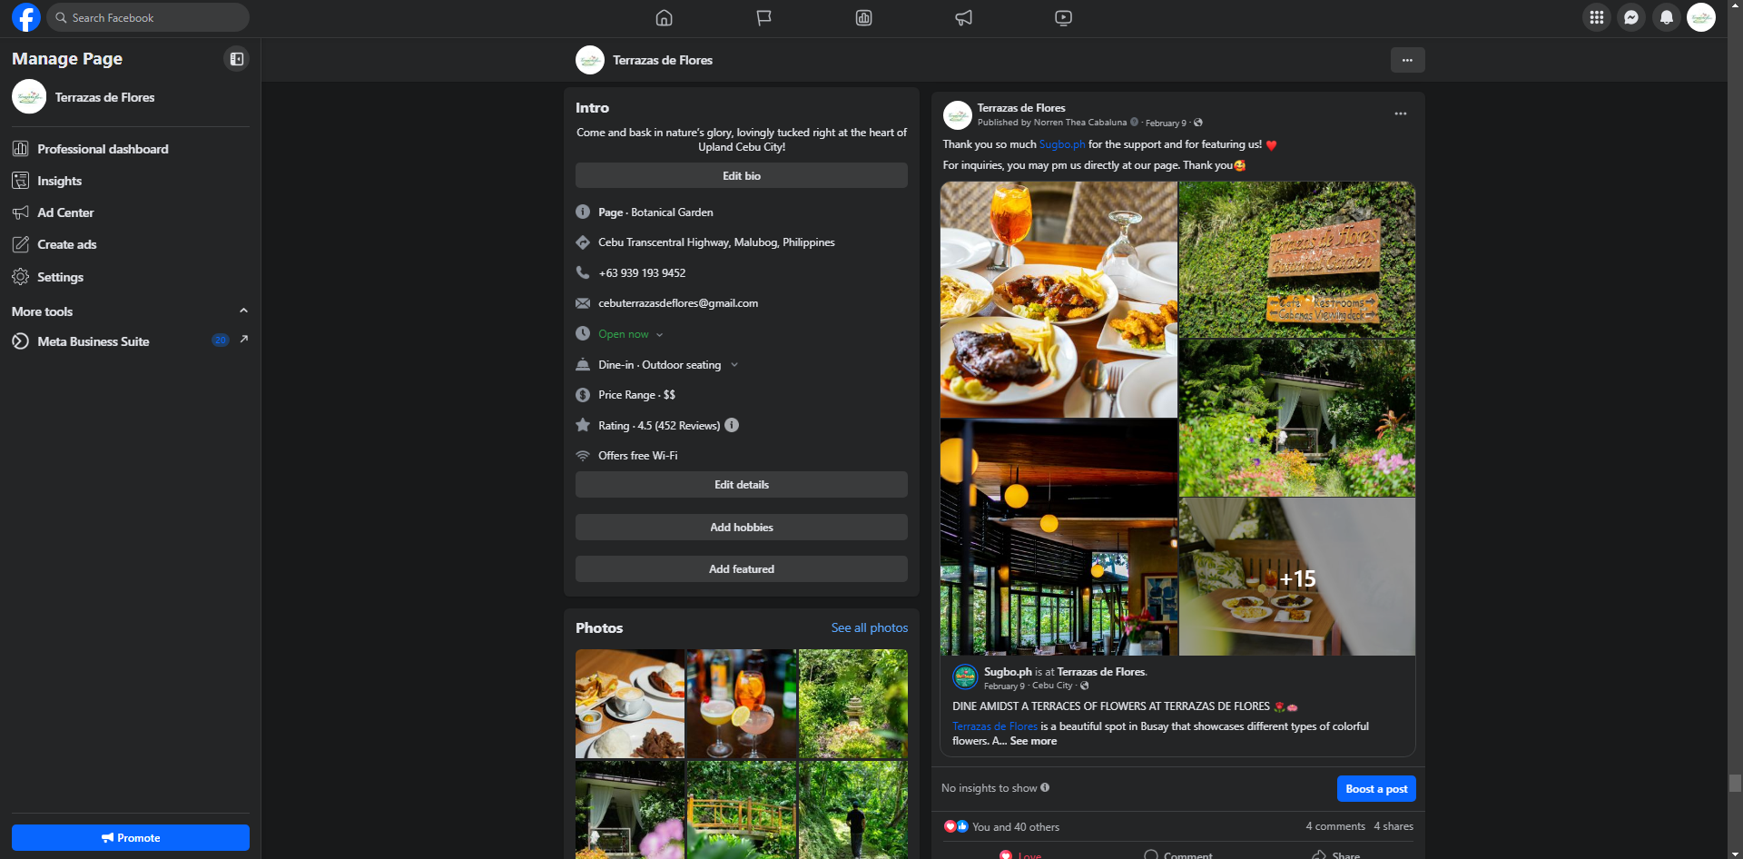
Task: Click the page address info row icon
Action: pyautogui.click(x=583, y=242)
